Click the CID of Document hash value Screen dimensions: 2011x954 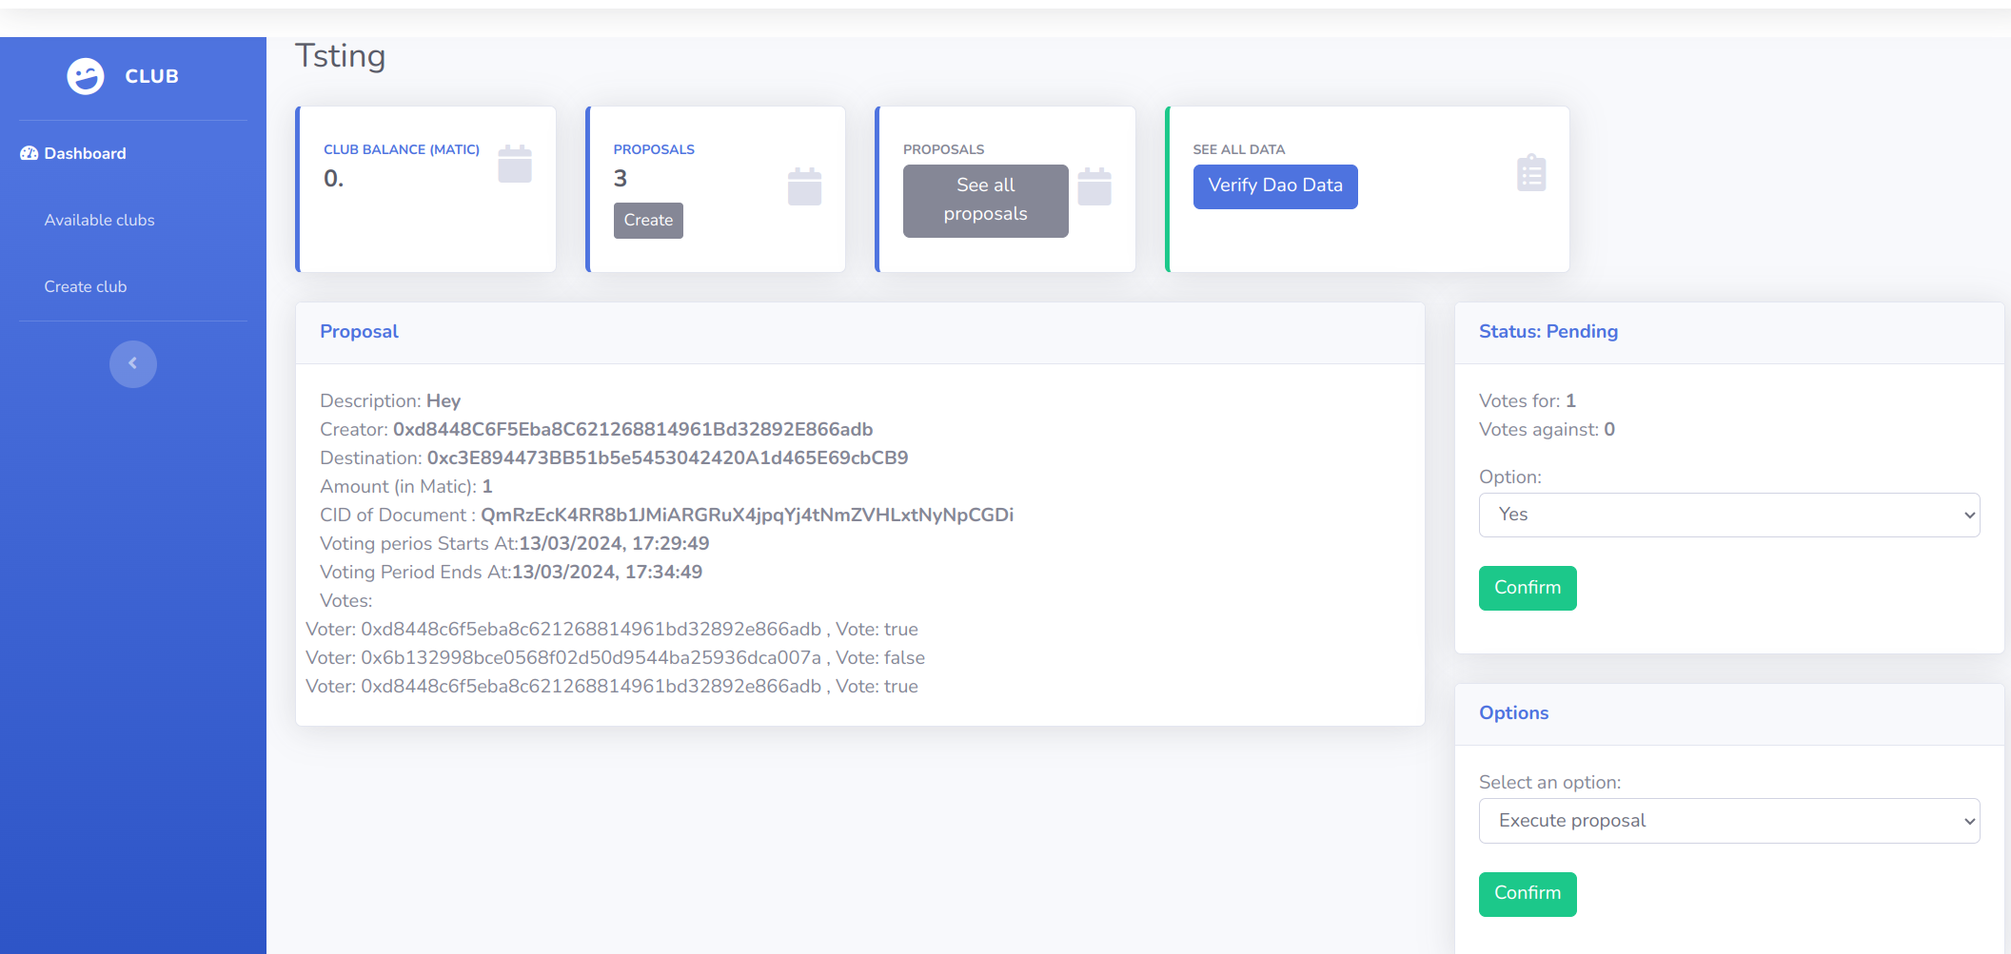(x=747, y=515)
